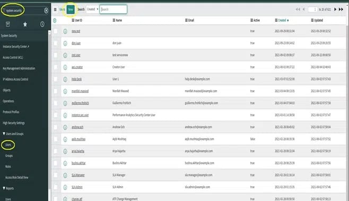
Task: Preview the arya.hajarha record via info icon
Action: point(65,152)
